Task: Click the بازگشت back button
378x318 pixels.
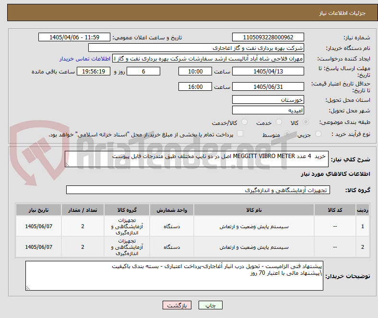Action: point(177,305)
